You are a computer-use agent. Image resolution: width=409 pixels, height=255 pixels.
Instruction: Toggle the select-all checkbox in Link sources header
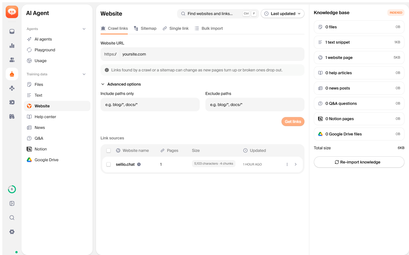pyautogui.click(x=108, y=150)
